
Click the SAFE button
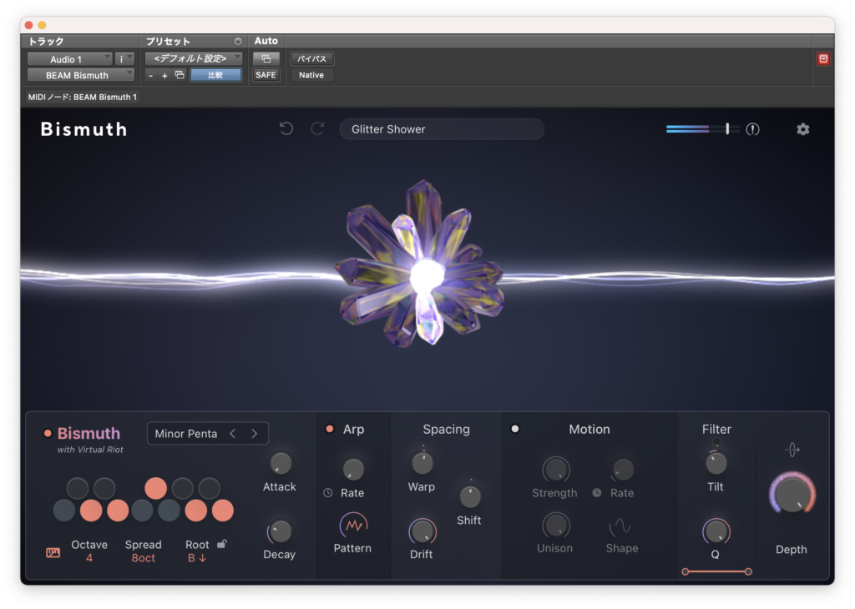pyautogui.click(x=266, y=75)
